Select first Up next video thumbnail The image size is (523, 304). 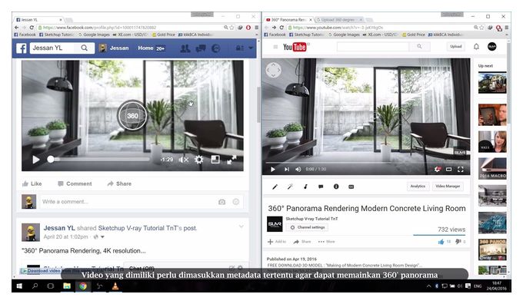click(x=492, y=83)
